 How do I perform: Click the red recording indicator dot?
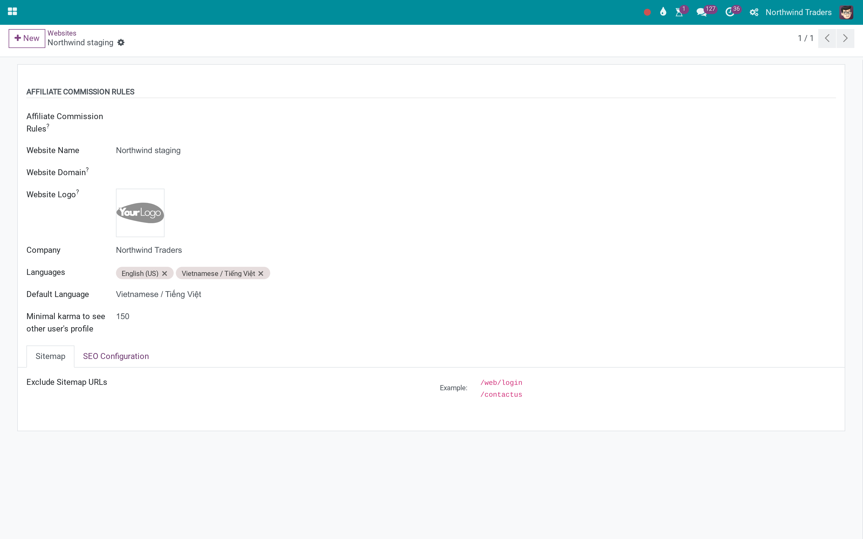(x=647, y=12)
